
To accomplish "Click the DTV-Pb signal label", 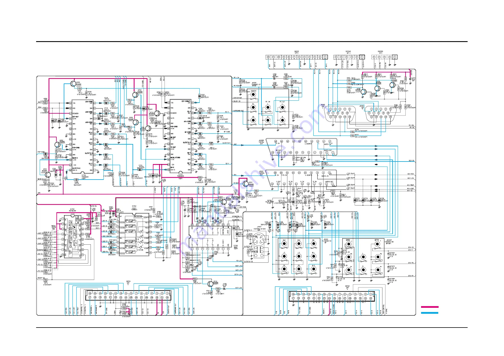I will coord(411,263).
